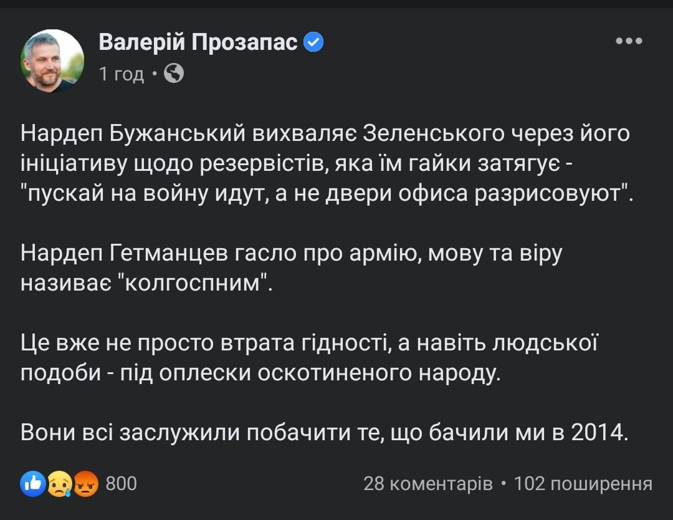Open the 28 коментарів link
The image size is (673, 520).
[x=428, y=483]
